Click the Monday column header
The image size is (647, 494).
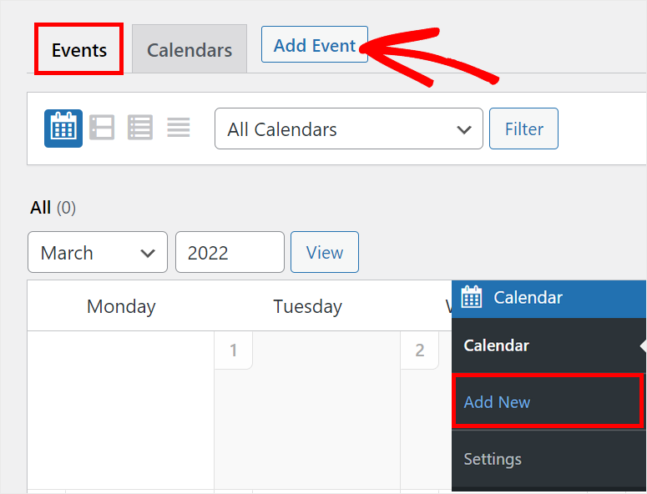tap(121, 306)
